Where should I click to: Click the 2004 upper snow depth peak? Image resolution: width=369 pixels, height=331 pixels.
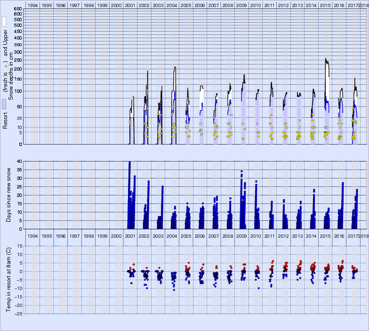(x=175, y=67)
